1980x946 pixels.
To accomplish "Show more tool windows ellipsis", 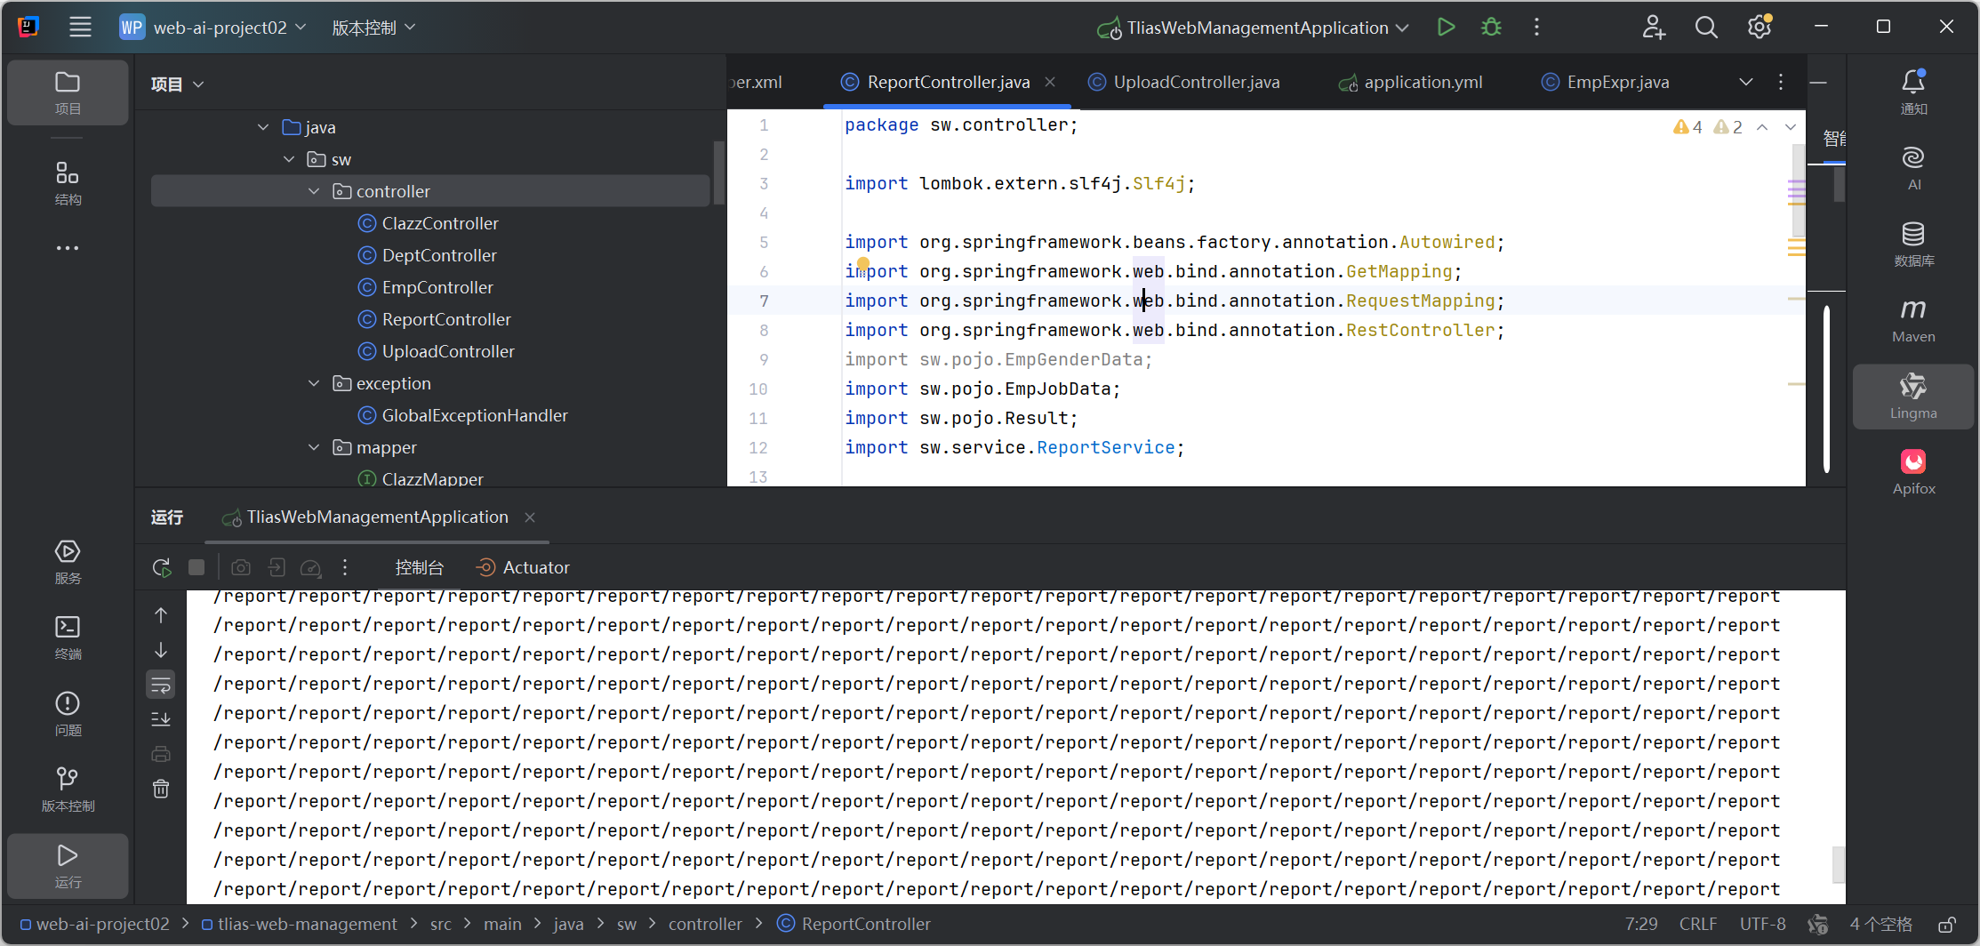I will pos(68,248).
